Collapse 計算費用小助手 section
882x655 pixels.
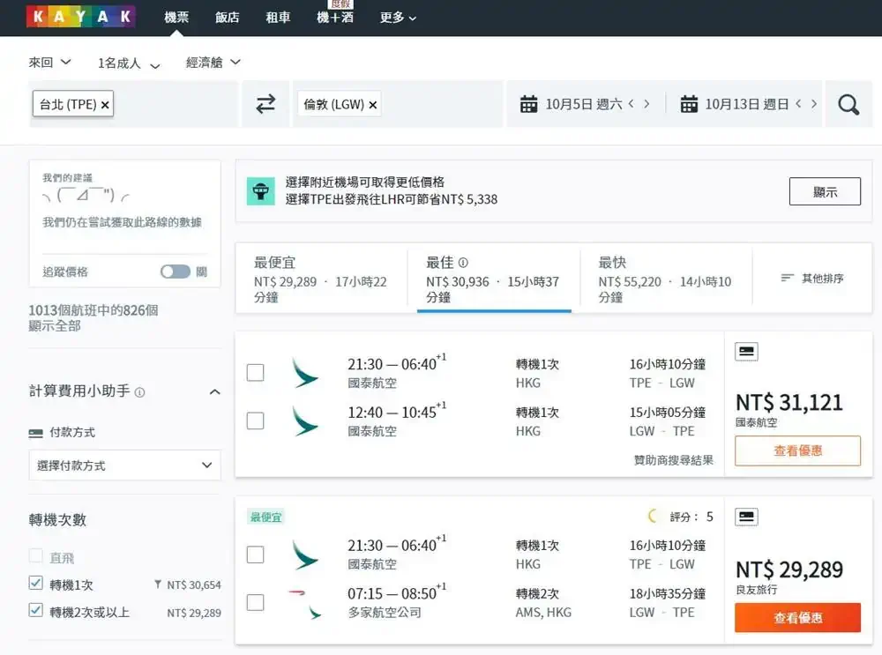pyautogui.click(x=214, y=392)
